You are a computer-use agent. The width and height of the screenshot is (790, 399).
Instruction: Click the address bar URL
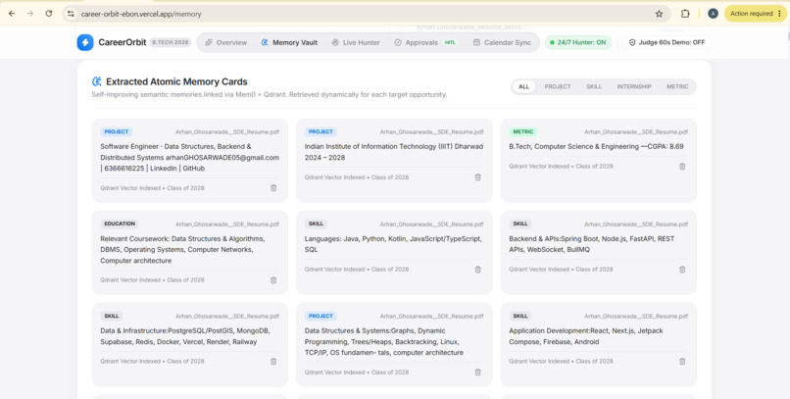point(141,14)
